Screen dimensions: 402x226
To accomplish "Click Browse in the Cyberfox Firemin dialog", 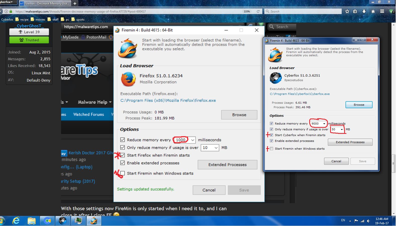I will coord(359,105).
